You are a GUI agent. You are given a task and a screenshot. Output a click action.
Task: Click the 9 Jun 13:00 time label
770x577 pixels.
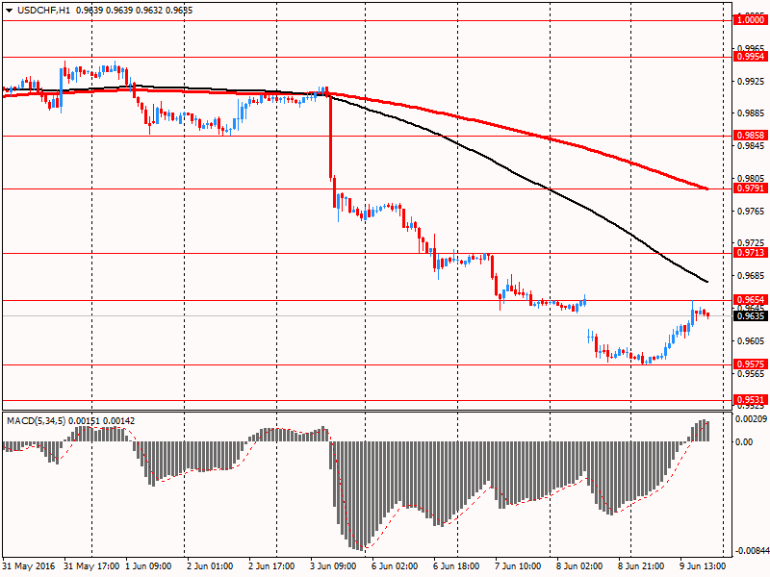703,566
